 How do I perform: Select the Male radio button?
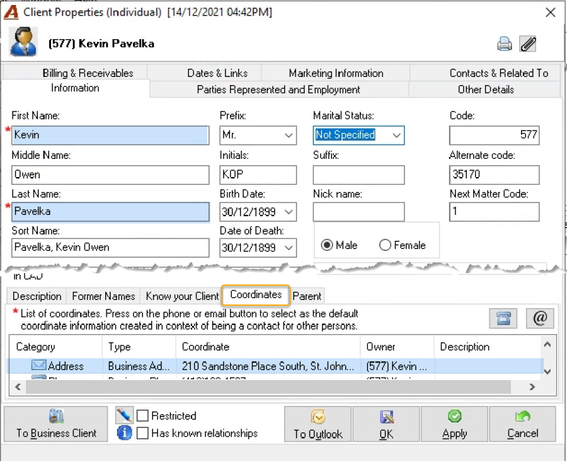click(x=326, y=245)
